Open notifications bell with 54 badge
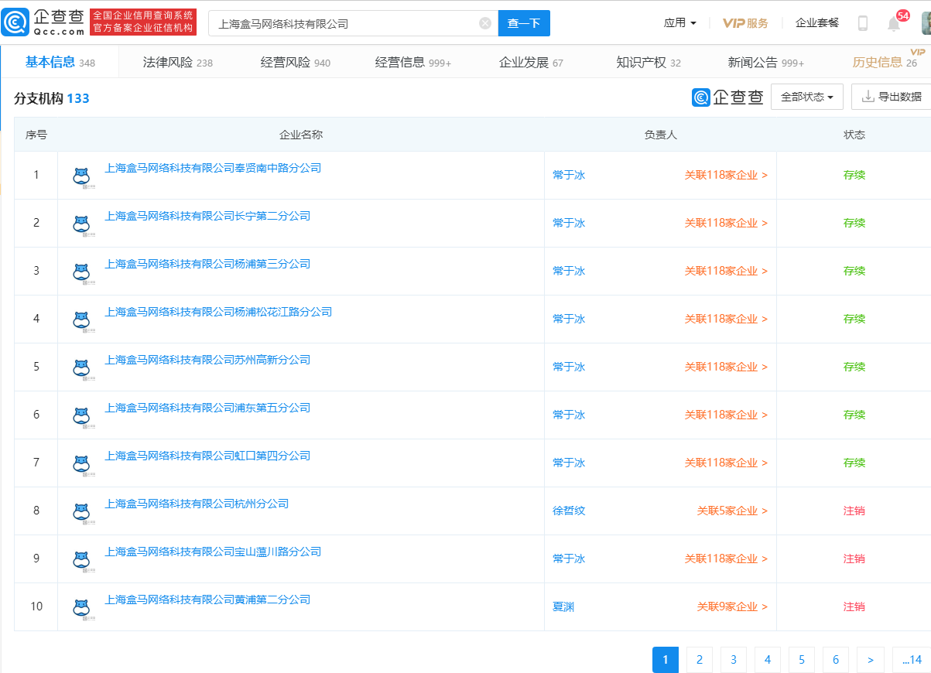The height and width of the screenshot is (673, 931). 894,23
